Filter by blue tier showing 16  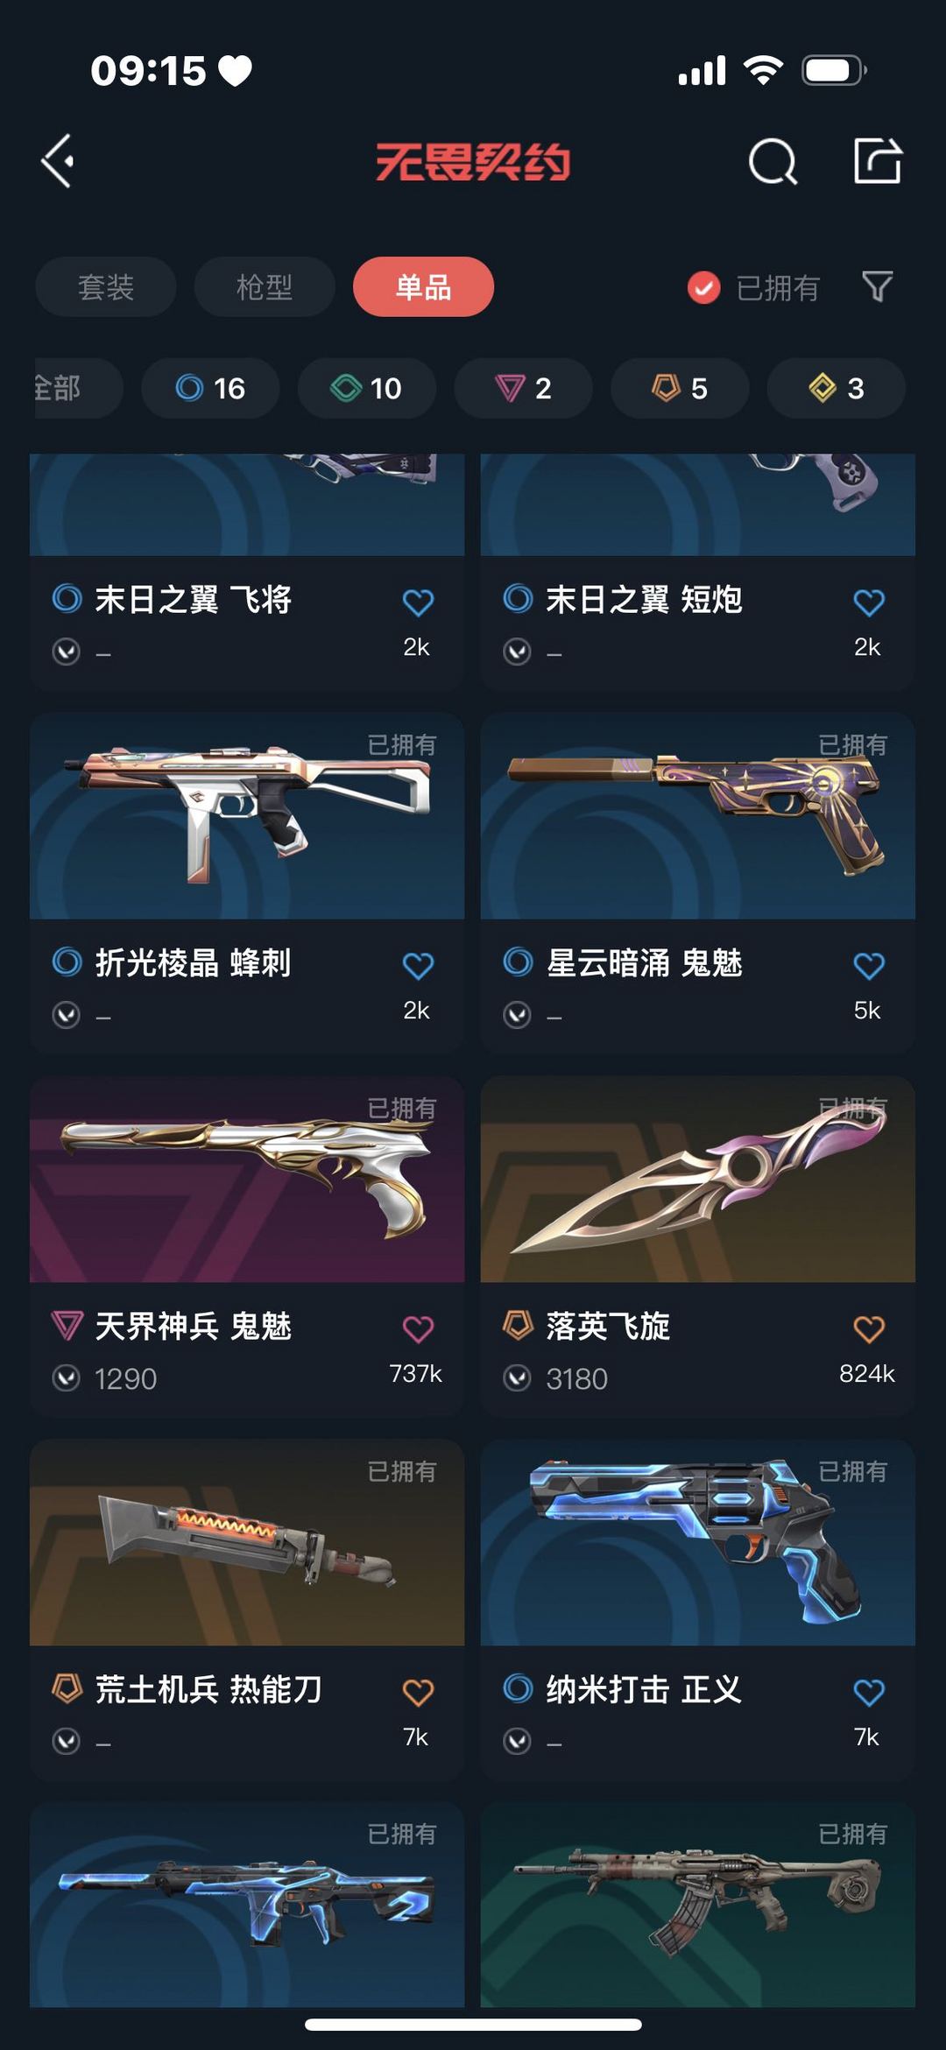pyautogui.click(x=210, y=388)
